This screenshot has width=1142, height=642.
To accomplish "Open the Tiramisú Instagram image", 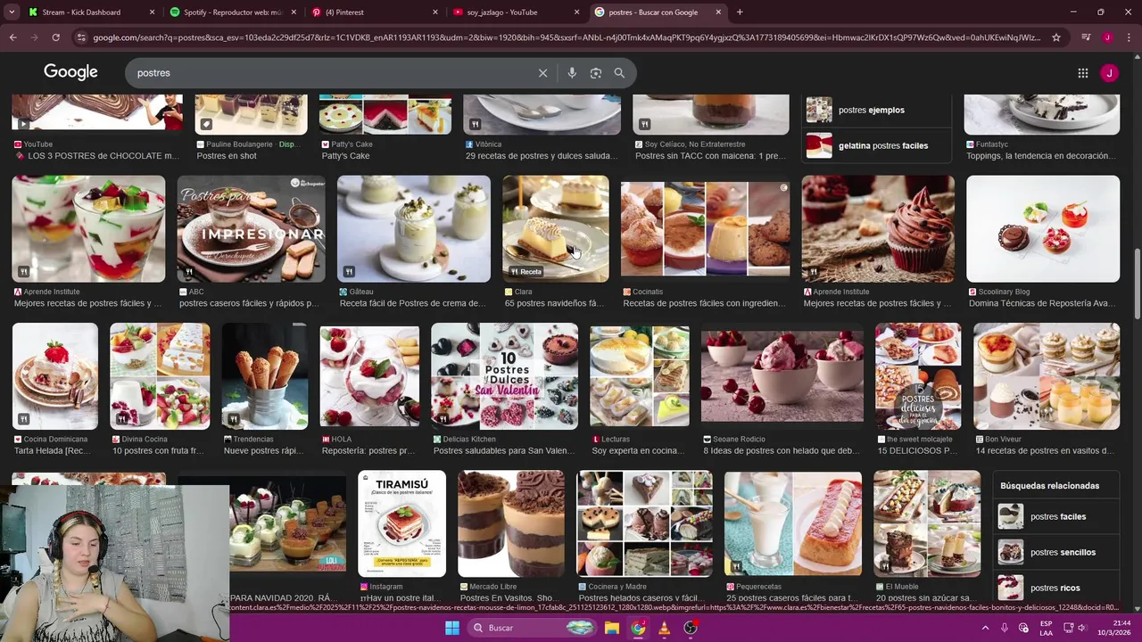I will coord(401,524).
